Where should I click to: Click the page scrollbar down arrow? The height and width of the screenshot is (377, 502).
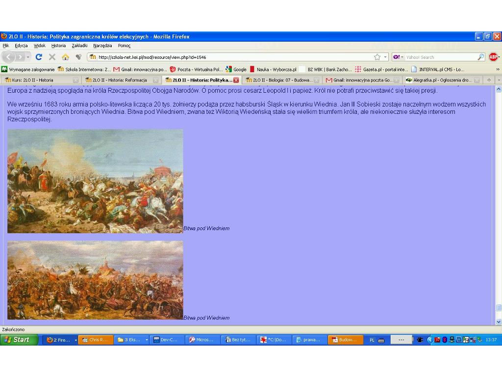tap(499, 322)
